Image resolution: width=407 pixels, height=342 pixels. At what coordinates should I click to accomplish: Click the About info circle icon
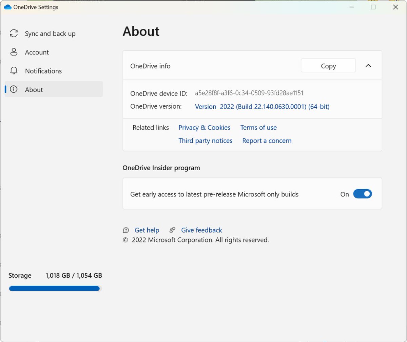click(x=14, y=89)
